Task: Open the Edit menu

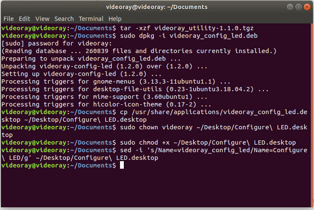Action: pyautogui.click(x=24, y=19)
